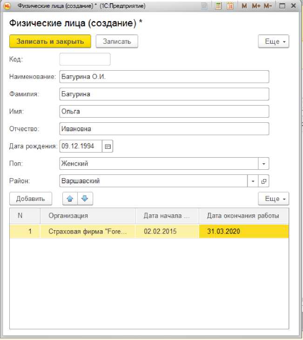Move row up with blue arrow
Viewport: 303px width, 340px height.
point(70,199)
